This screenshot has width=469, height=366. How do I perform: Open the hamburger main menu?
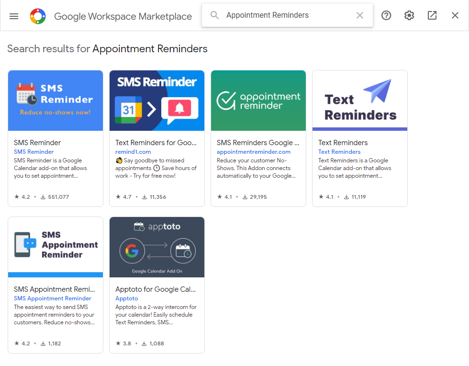(14, 16)
